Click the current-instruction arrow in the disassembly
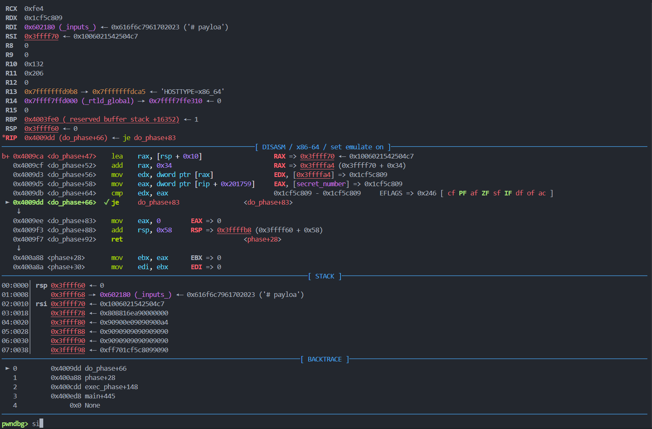Image resolution: width=652 pixels, height=429 pixels. [7, 202]
